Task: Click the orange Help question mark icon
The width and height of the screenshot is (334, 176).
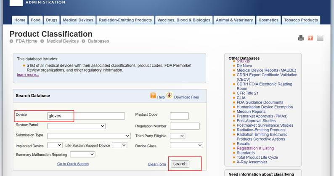Action: click(153, 96)
